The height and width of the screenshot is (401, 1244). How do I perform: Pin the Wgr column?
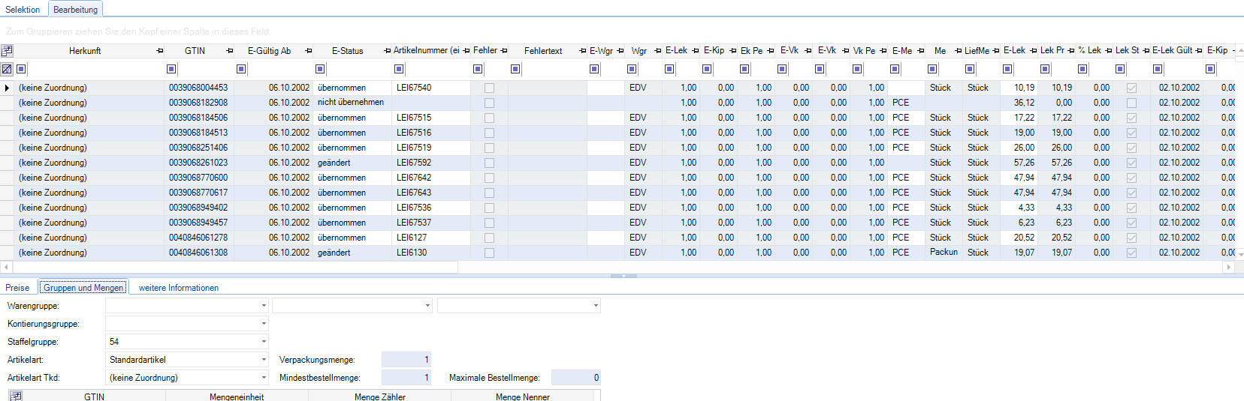(x=658, y=51)
